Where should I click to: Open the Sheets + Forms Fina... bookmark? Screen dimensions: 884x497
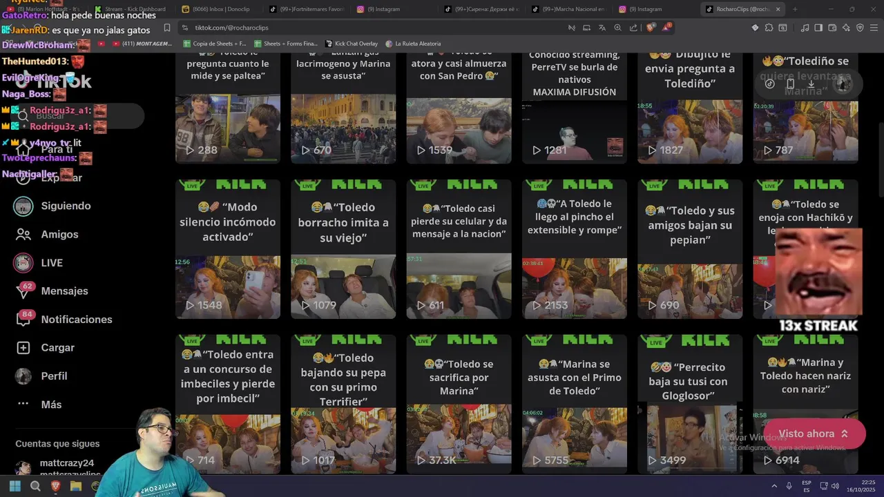click(286, 43)
